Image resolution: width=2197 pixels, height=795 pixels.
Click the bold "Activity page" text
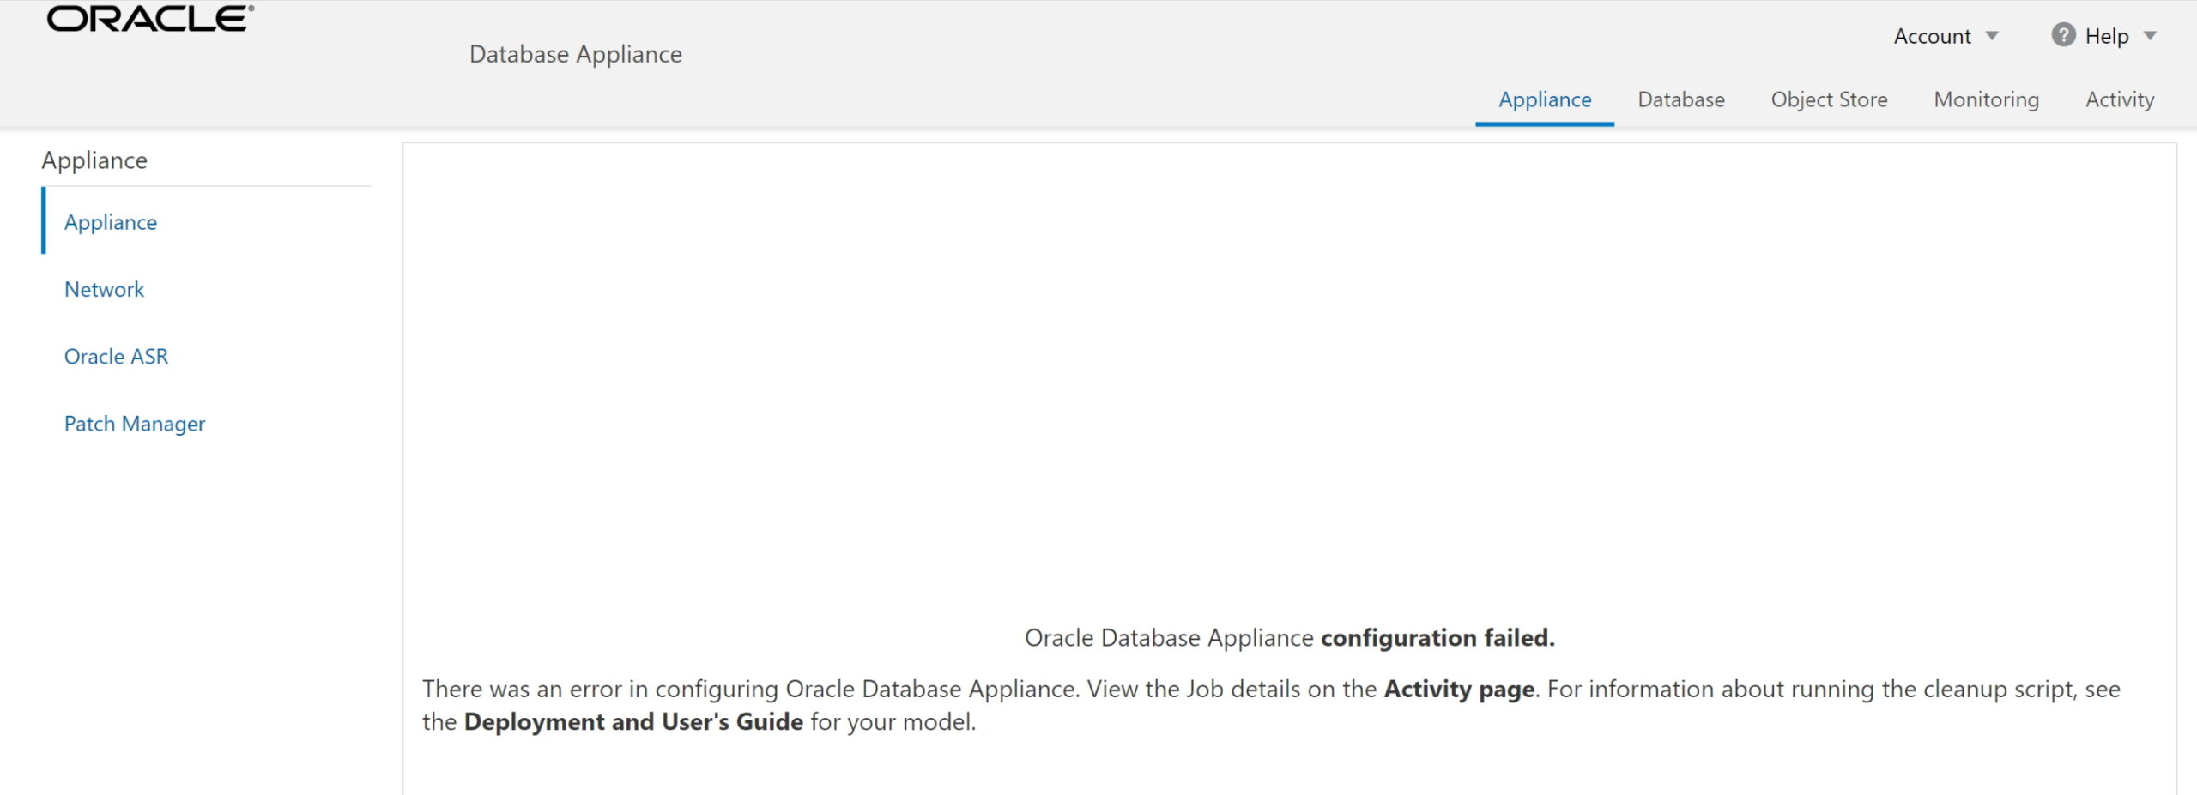pos(1459,689)
